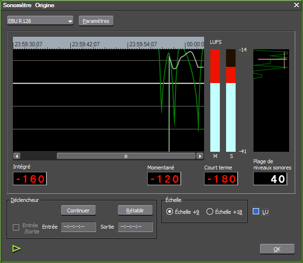Select the Échelle +9 radio button
Image resolution: width=303 pixels, height=263 pixels.
click(x=170, y=211)
